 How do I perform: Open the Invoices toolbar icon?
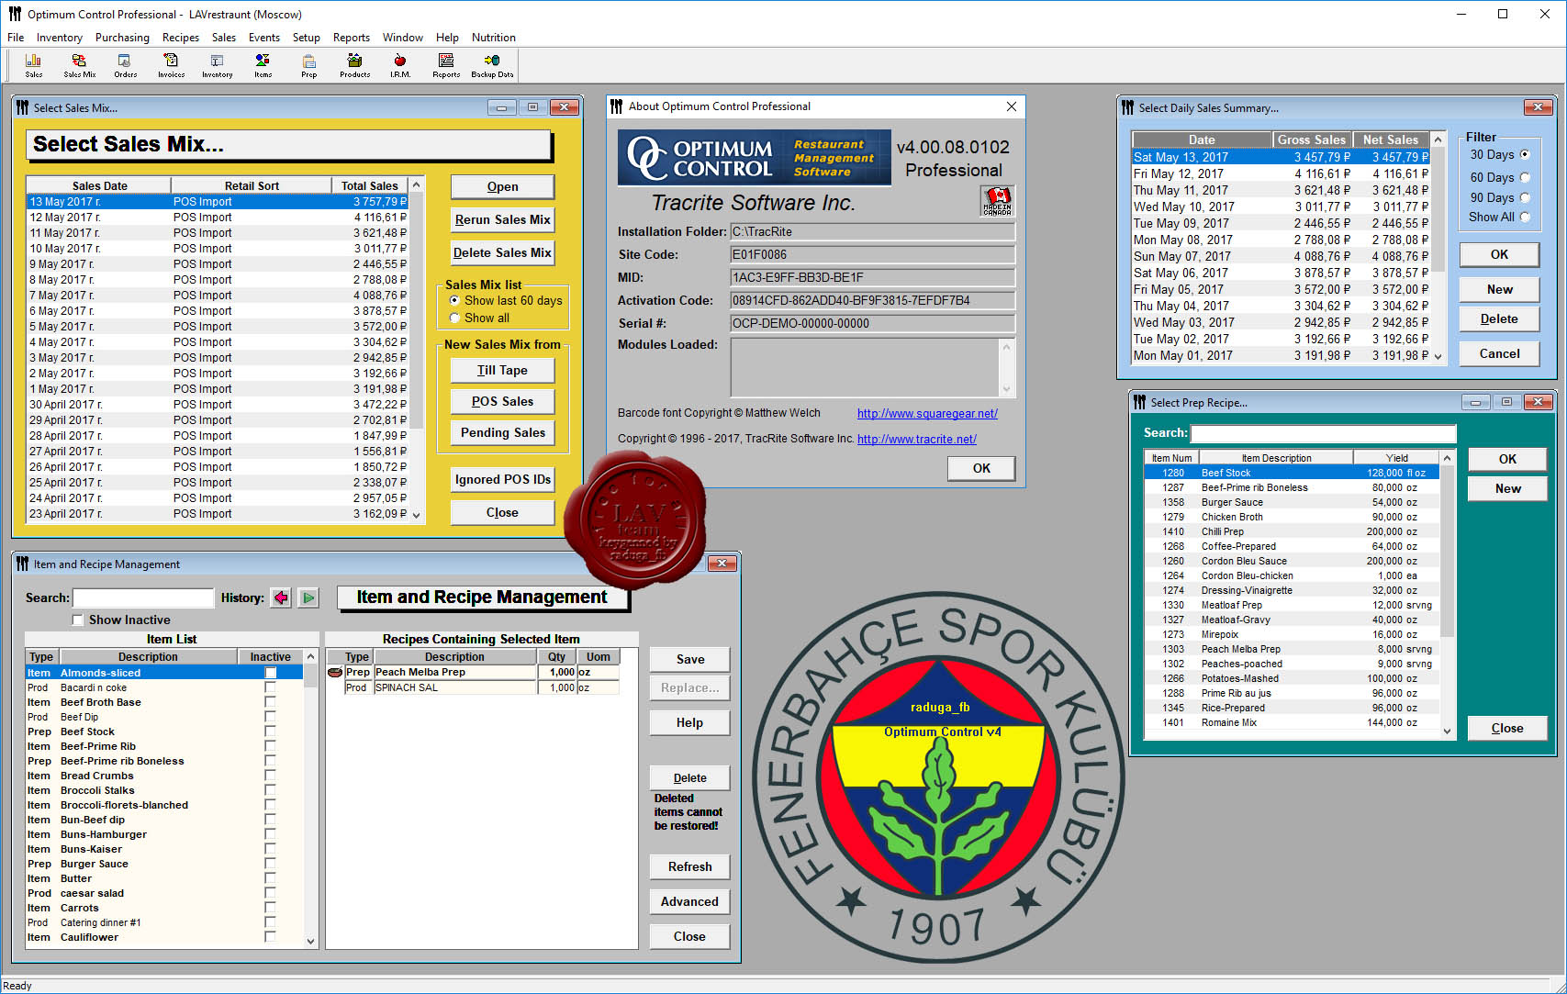point(171,65)
